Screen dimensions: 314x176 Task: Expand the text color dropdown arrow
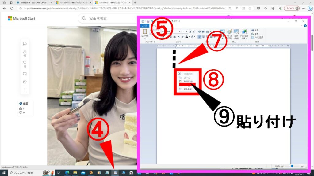189,37
